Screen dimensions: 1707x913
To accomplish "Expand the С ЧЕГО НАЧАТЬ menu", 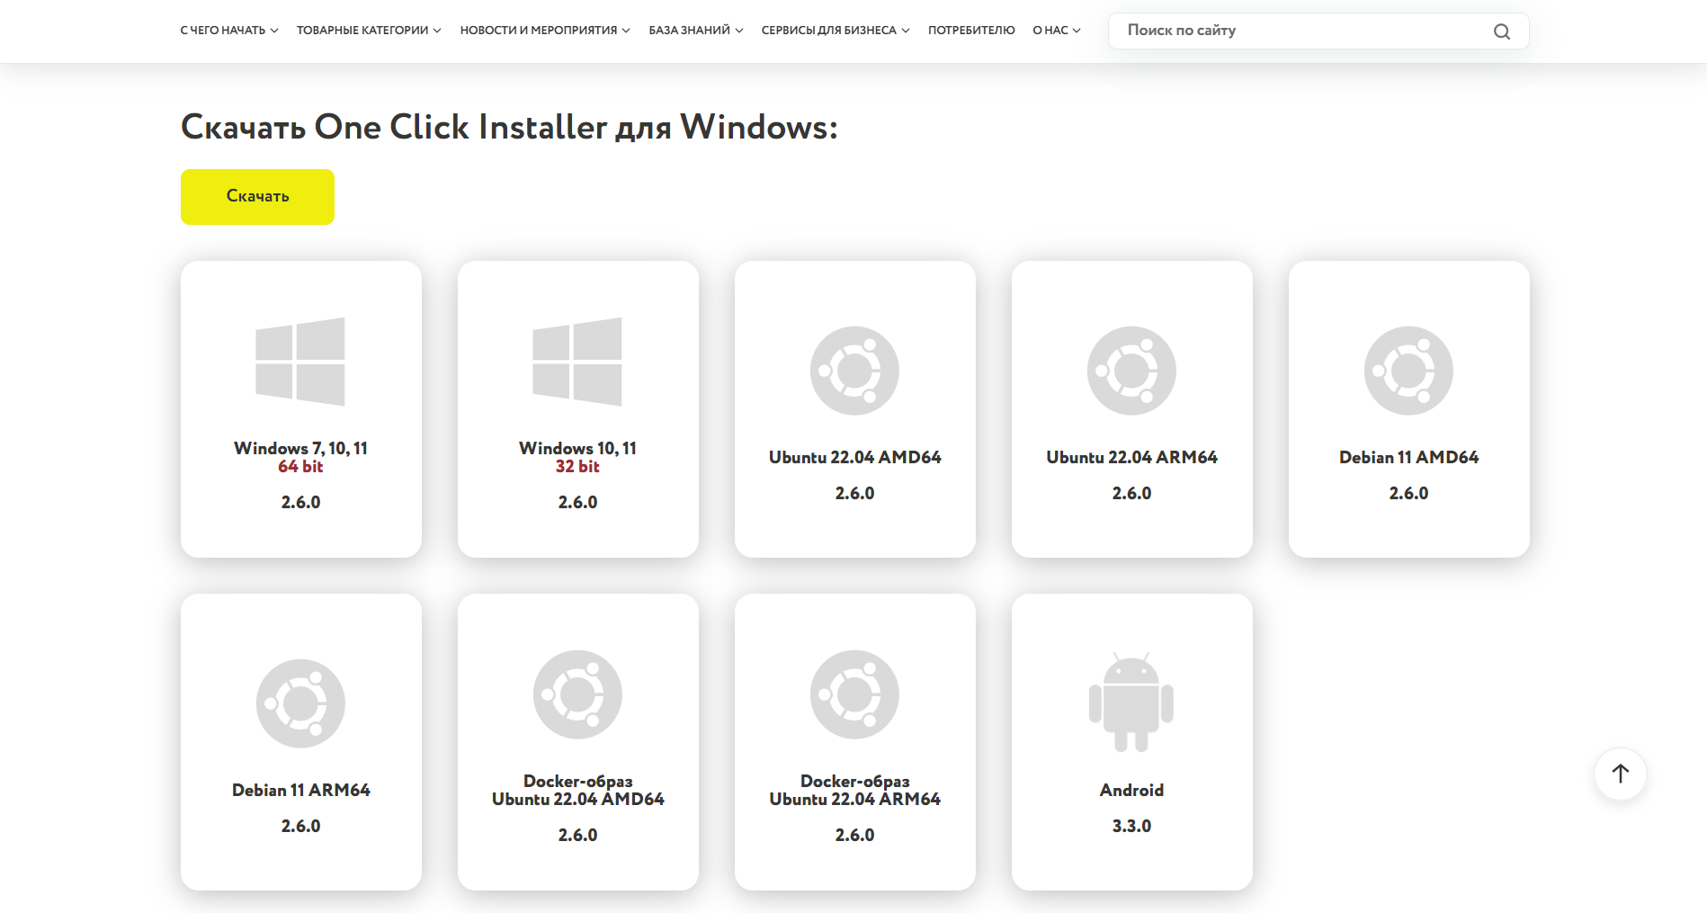I will (229, 31).
